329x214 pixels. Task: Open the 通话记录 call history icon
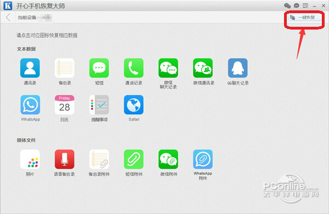134,68
